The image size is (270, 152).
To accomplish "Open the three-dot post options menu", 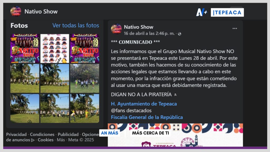I will click(234, 28).
